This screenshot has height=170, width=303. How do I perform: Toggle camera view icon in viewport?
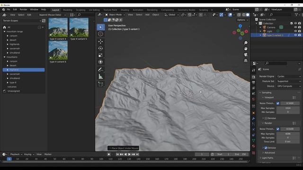point(246,55)
